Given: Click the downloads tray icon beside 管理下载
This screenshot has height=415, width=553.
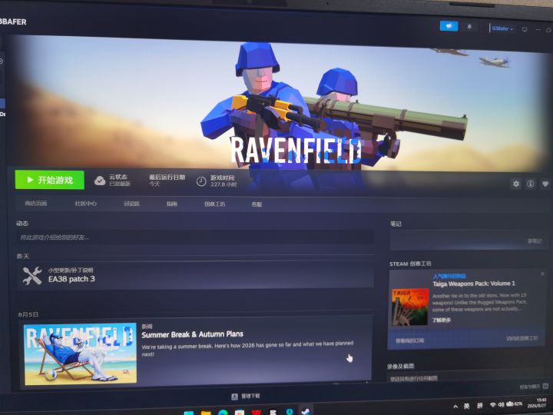Looking at the screenshot, I should (234, 397).
